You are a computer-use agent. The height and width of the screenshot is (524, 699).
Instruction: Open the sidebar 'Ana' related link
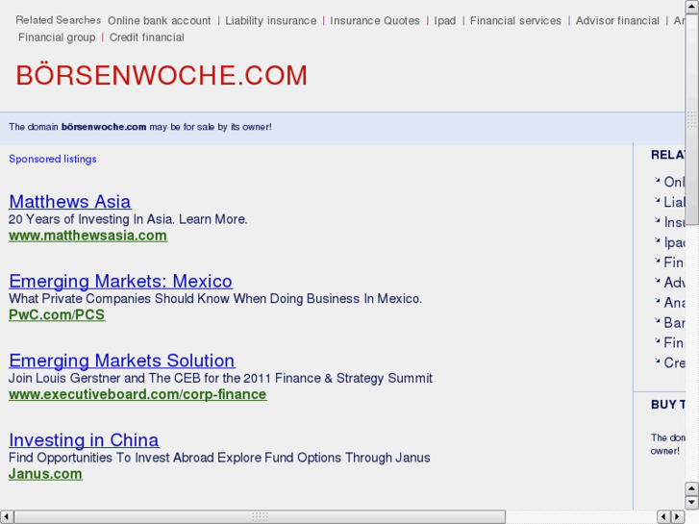(674, 303)
